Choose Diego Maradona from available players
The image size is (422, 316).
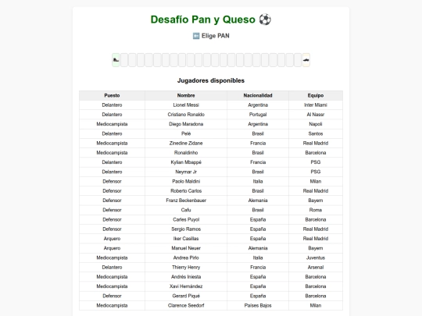pos(211,124)
